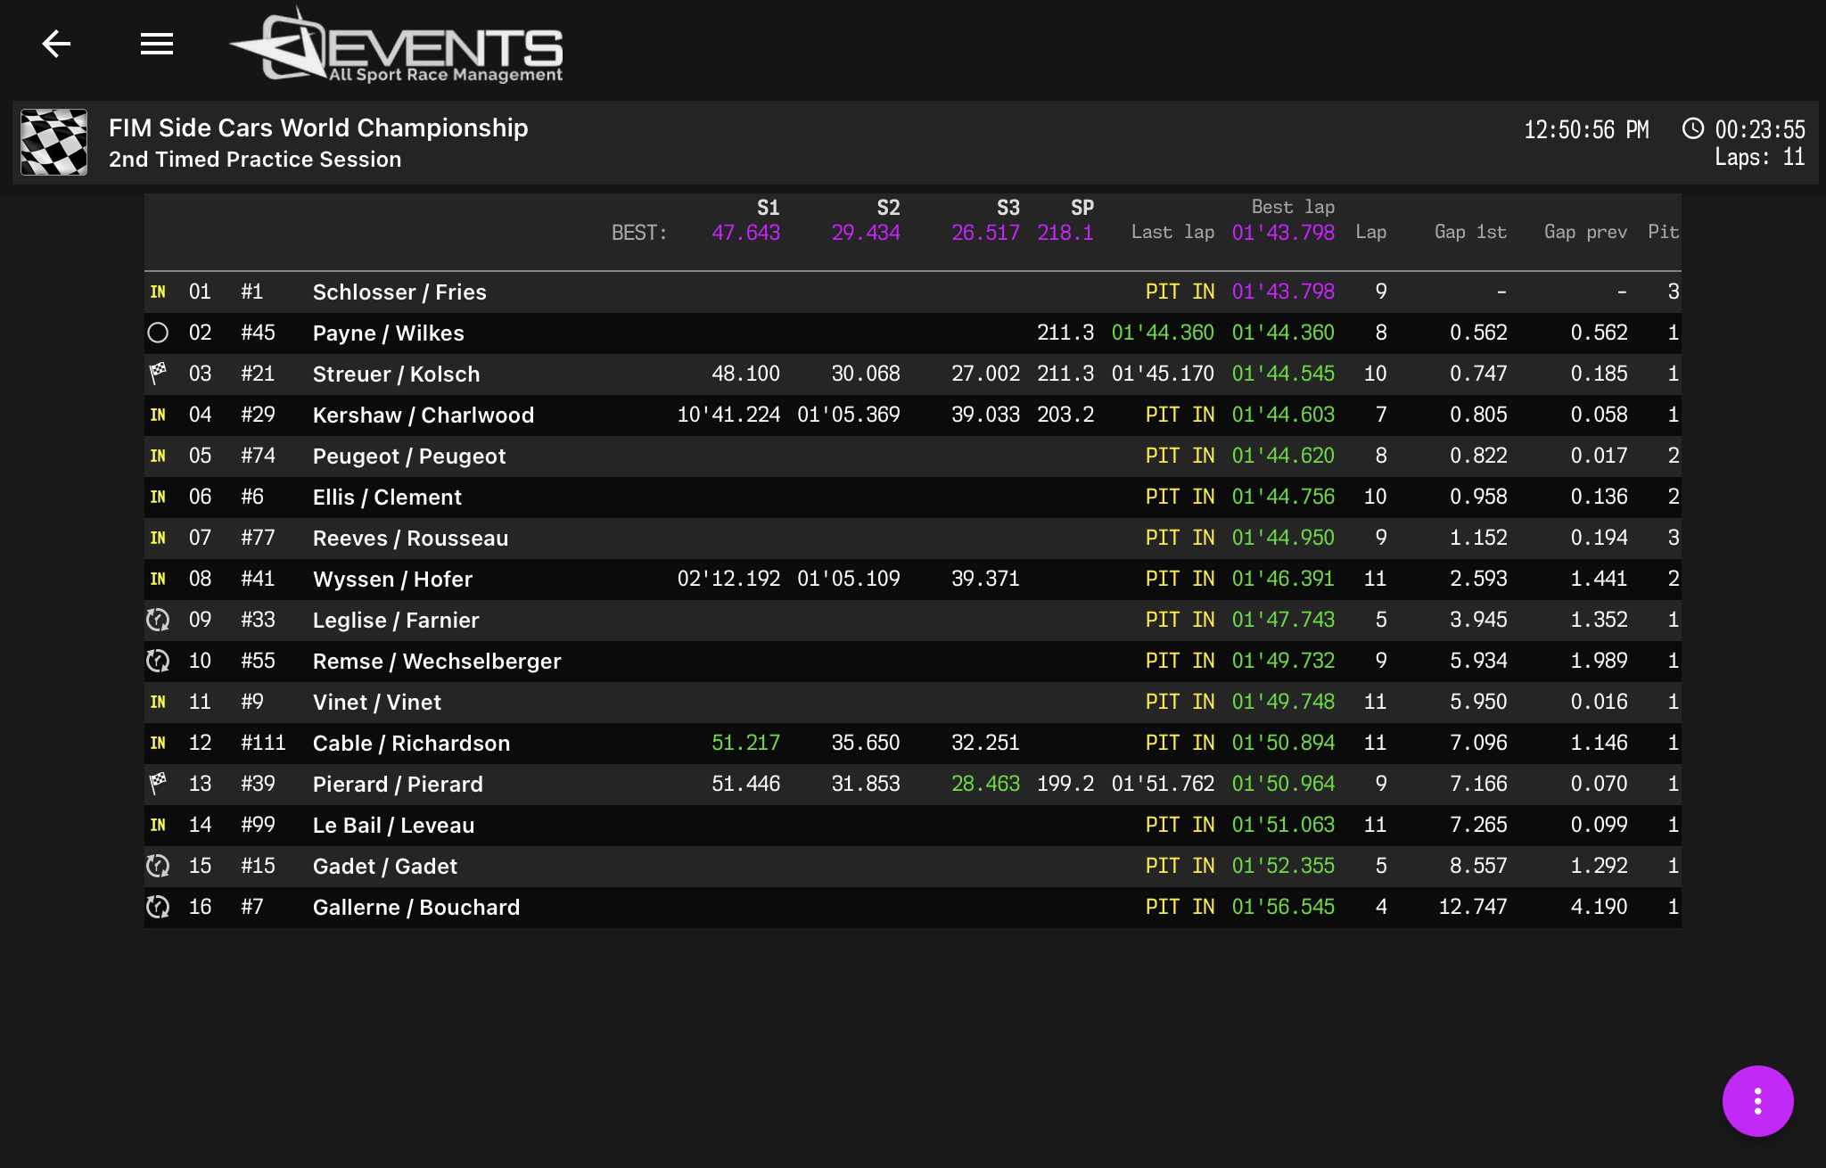Go back with the arrow icon
Viewport: 1826px width, 1168px height.
click(56, 44)
